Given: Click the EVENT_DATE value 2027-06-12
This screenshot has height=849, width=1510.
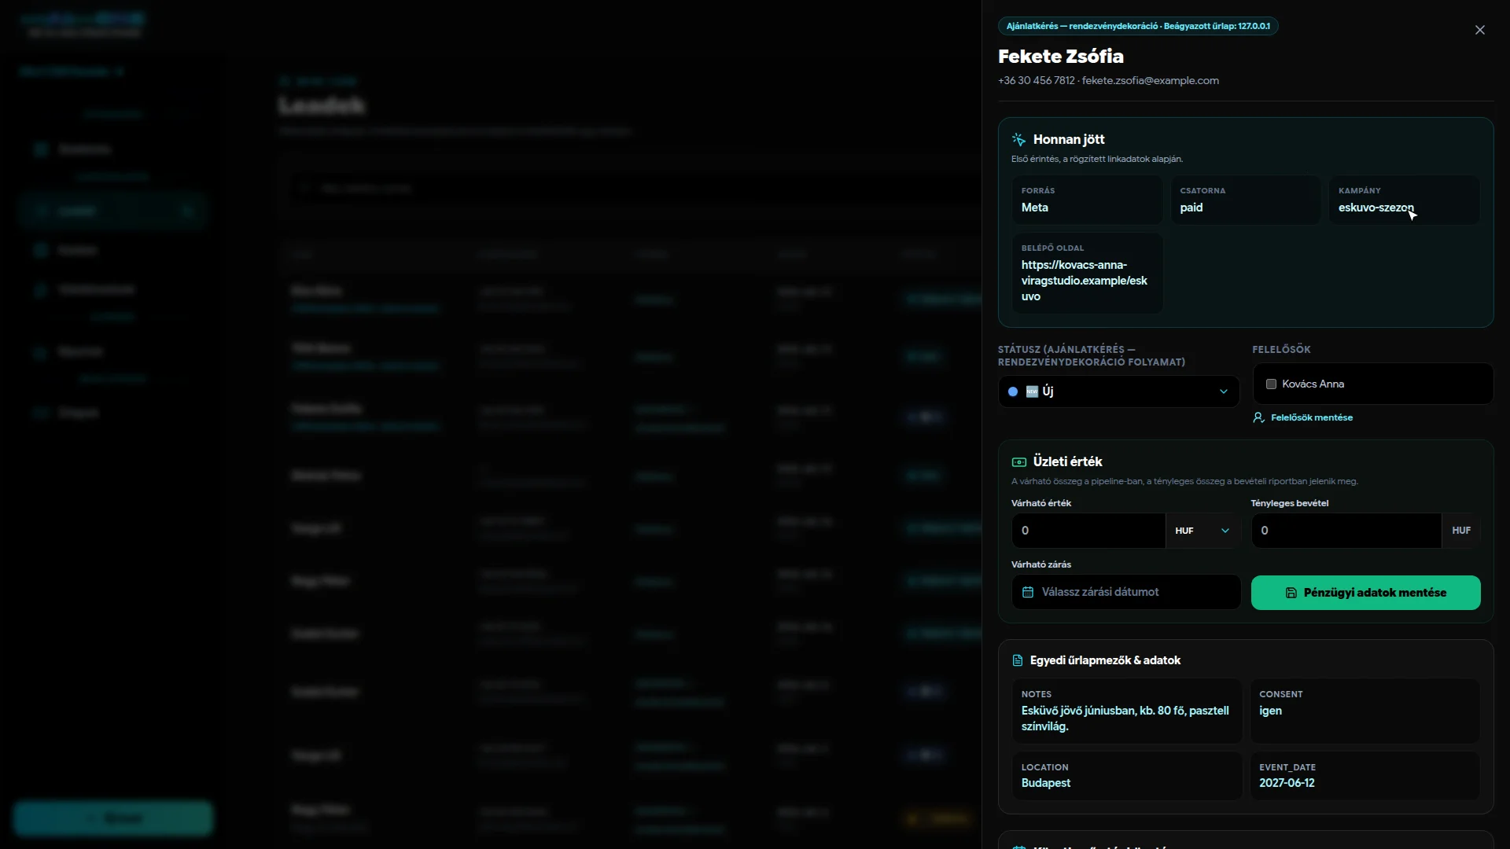Looking at the screenshot, I should [x=1287, y=783].
